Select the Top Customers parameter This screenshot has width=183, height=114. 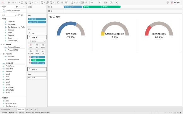11,106
